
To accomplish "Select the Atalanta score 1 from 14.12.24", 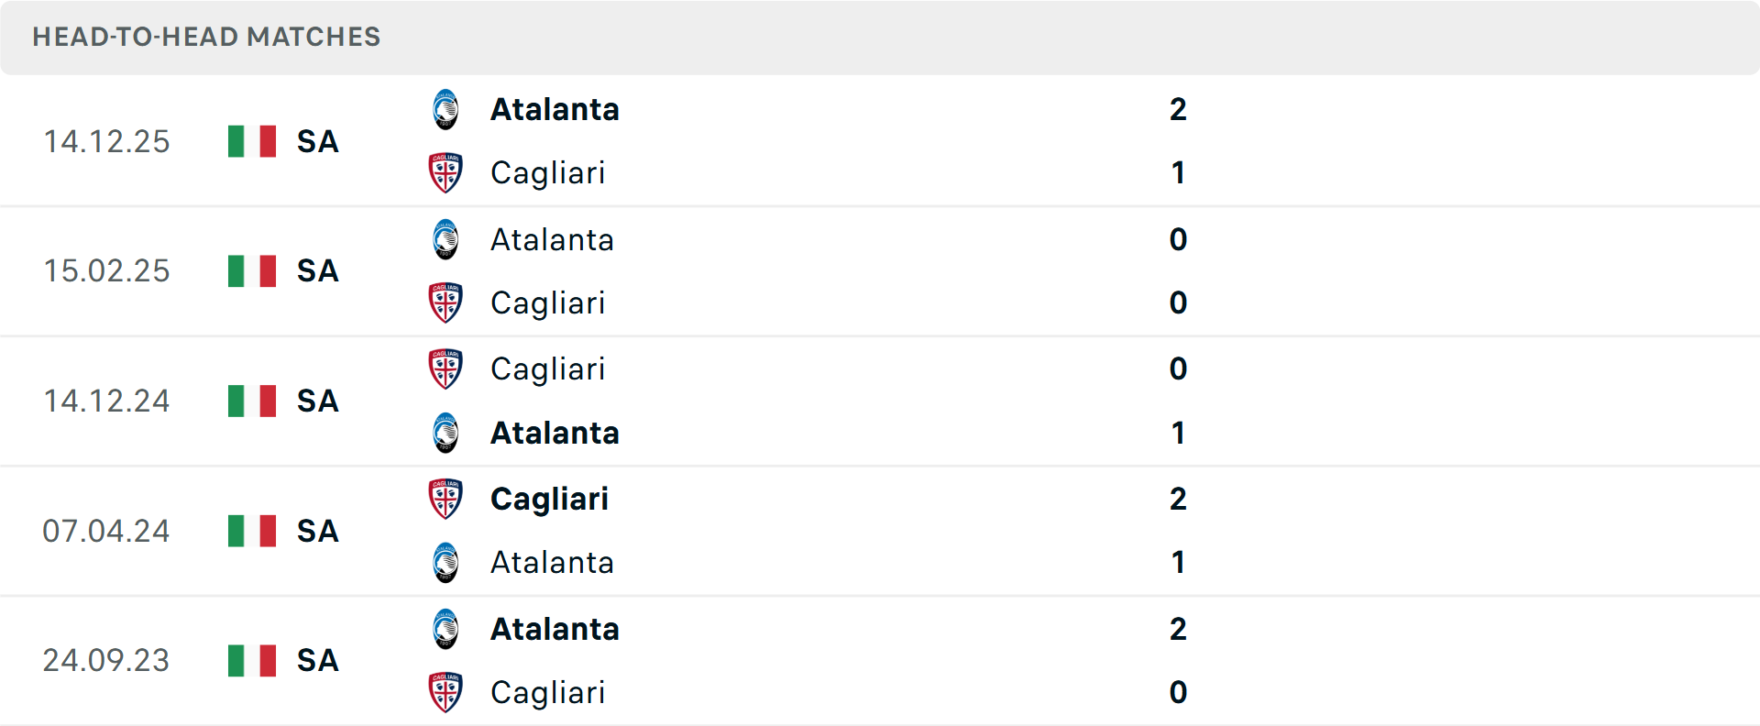I will pos(1179,434).
